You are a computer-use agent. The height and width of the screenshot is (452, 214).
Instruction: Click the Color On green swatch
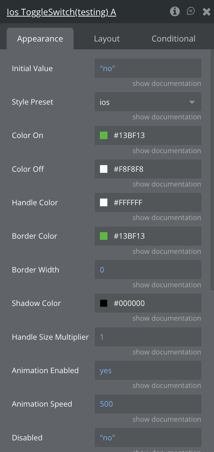pos(103,136)
